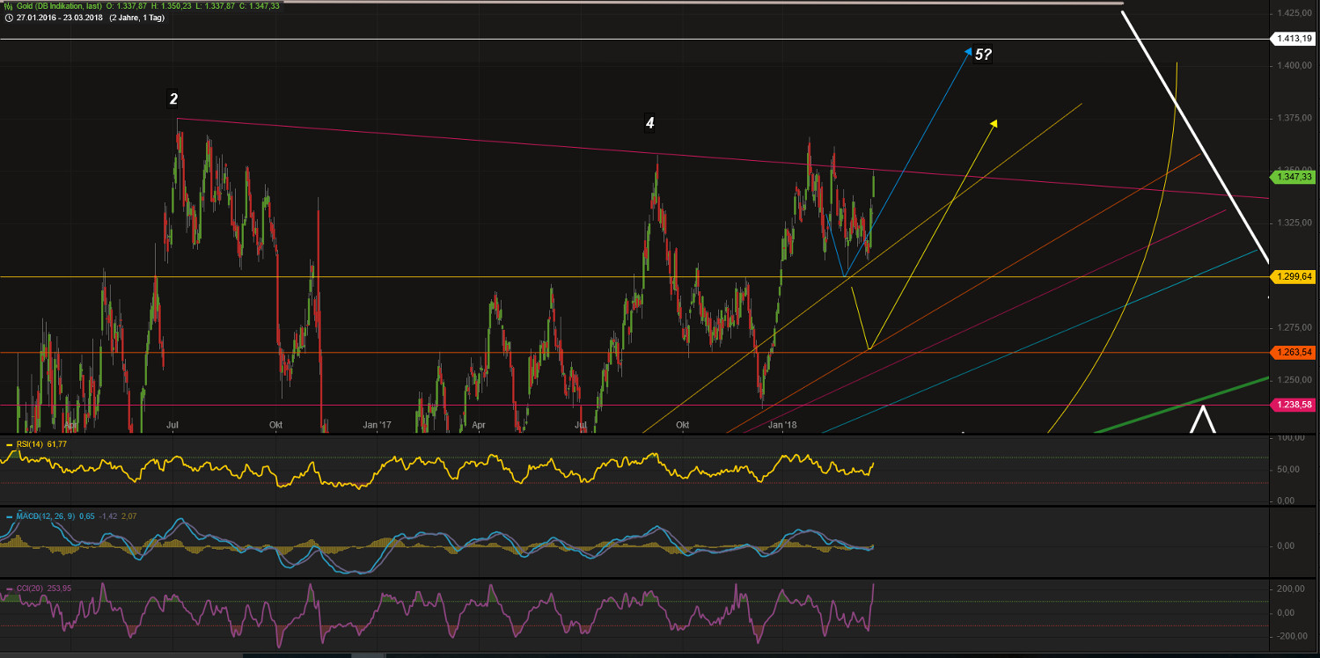1320x658 pixels.
Task: Click the pink 1.238,58 level price tag
Action: 1294,404
